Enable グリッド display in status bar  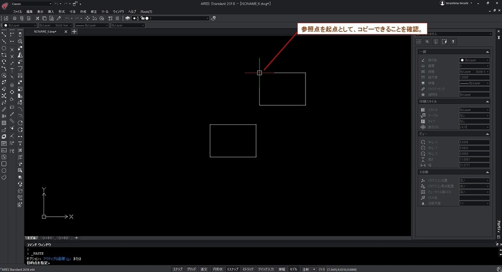coord(192,269)
